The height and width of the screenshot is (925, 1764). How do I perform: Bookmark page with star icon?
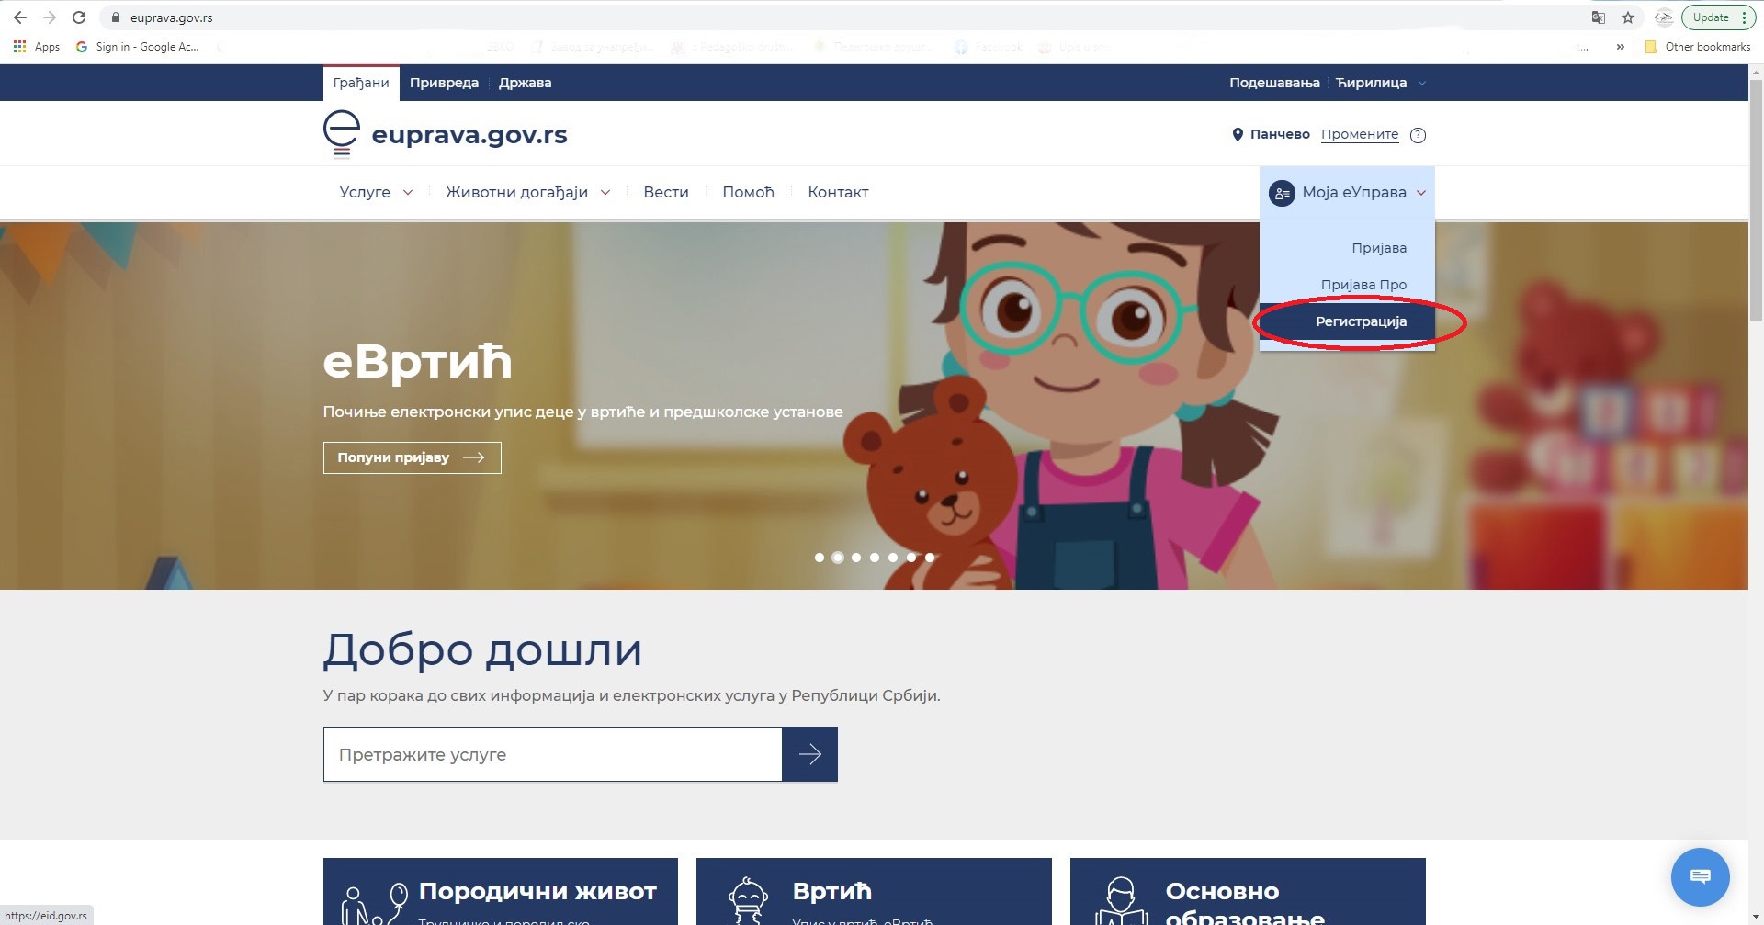pyautogui.click(x=1628, y=17)
